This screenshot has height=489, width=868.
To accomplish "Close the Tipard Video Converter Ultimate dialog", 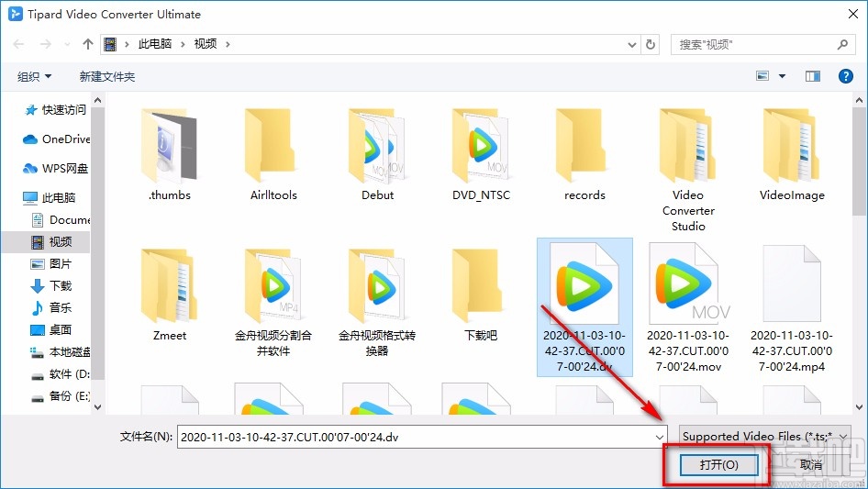I will tap(853, 14).
